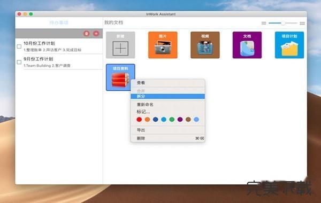
Task: Choose 查看 in the context menu
Action: [x=167, y=83]
